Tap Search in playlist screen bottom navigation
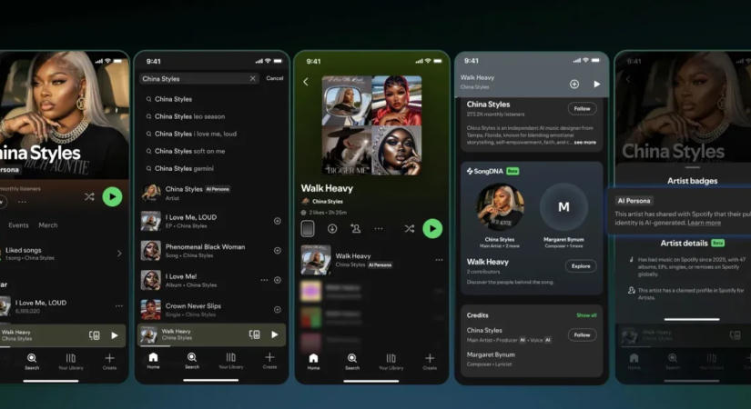 352,361
